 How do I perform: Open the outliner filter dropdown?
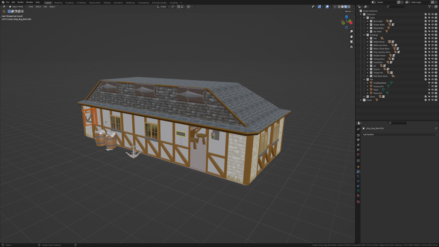click(430, 7)
